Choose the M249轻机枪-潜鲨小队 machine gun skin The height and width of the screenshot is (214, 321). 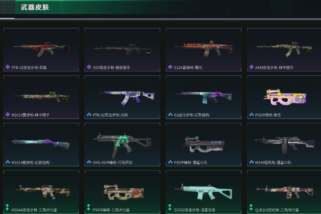tap(284, 145)
